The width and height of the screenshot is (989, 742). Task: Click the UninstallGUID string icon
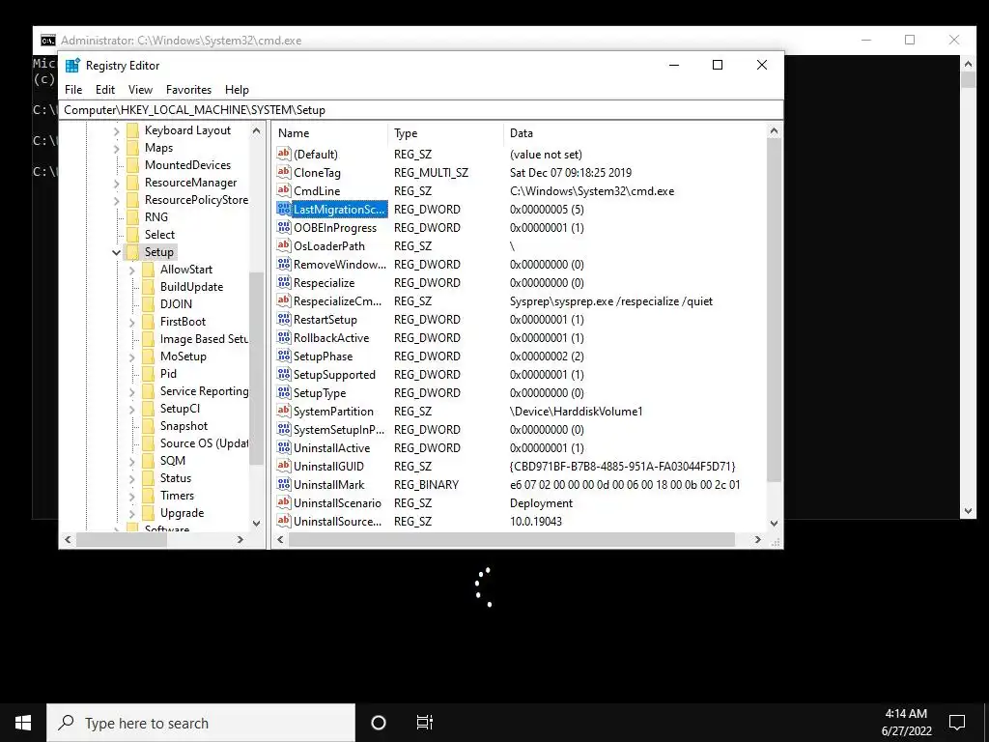pos(284,467)
